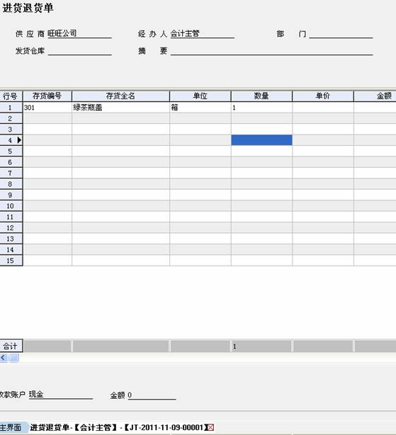Select the 进货退货单-【会计主管】 tab
The image size is (396, 435).
117,427
